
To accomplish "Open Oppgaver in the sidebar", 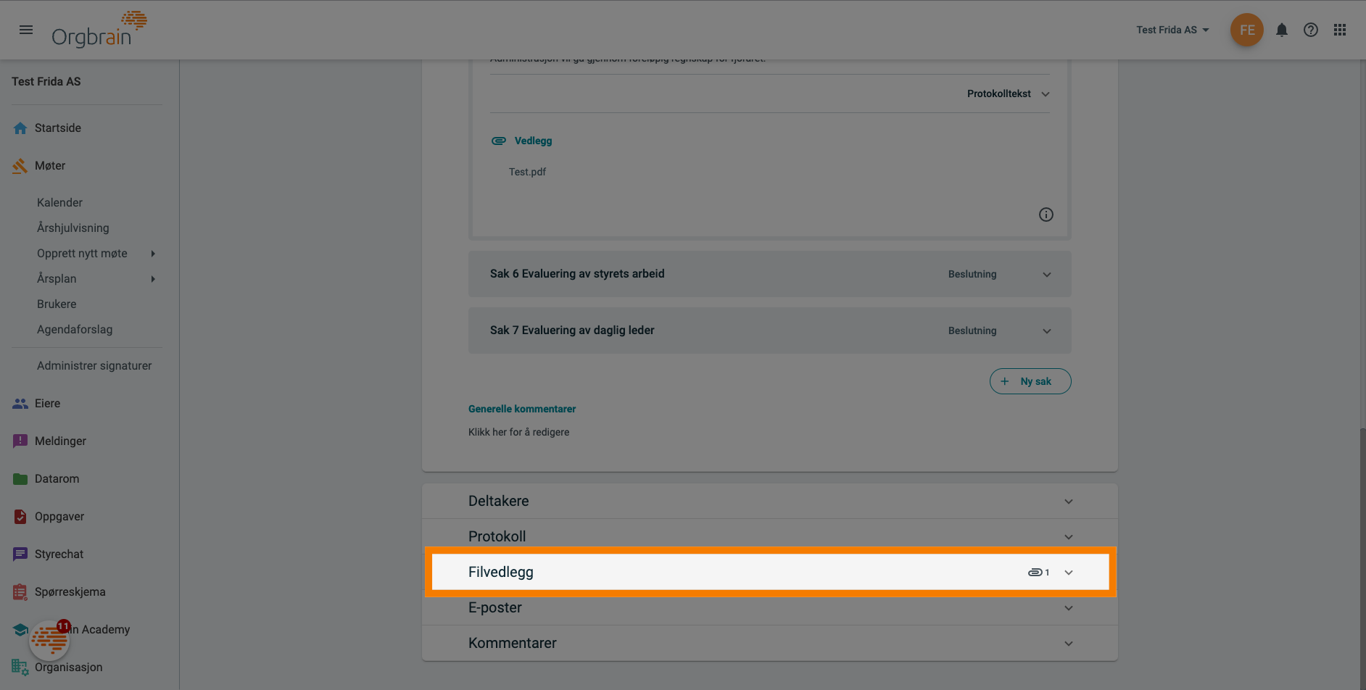I will (59, 517).
